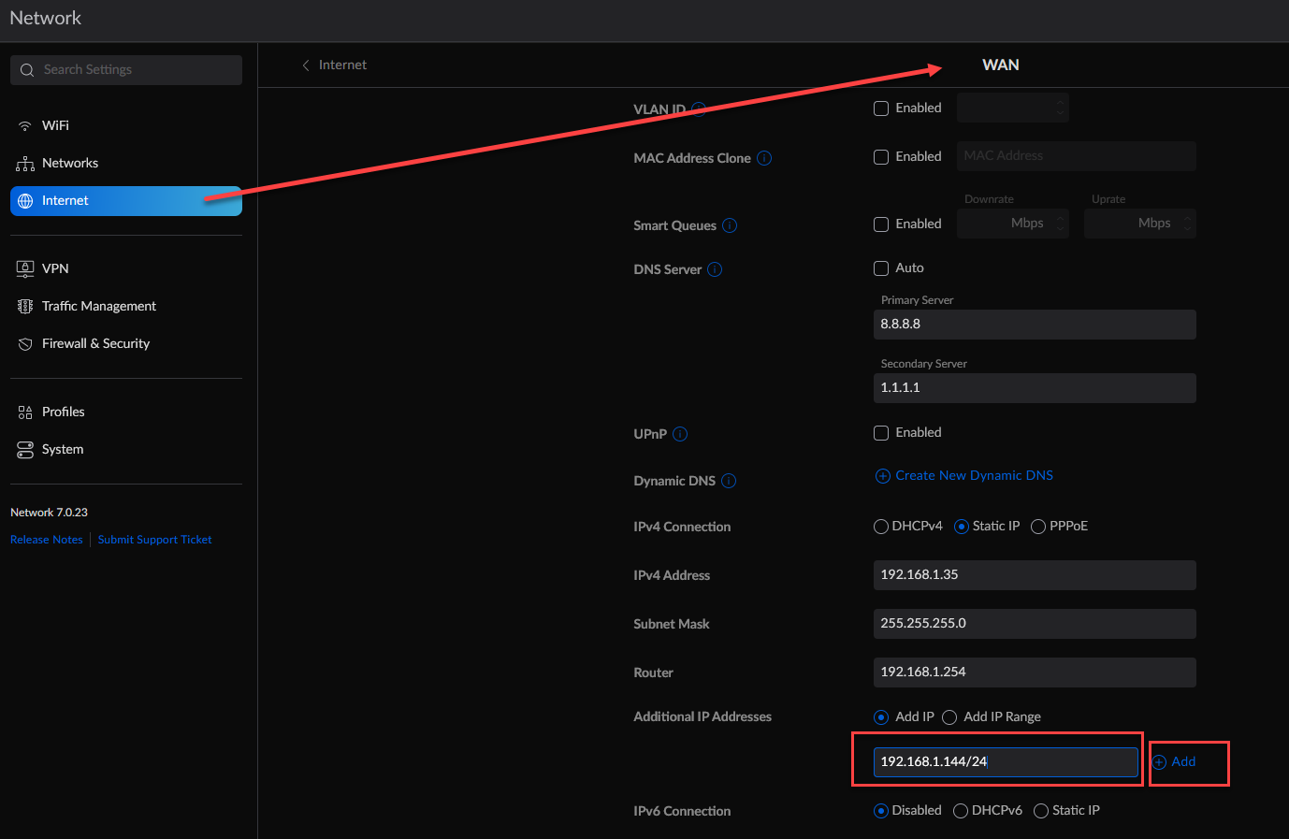Image resolution: width=1289 pixels, height=839 pixels.
Task: Click the Primary Server DNS field
Action: [x=1034, y=325]
